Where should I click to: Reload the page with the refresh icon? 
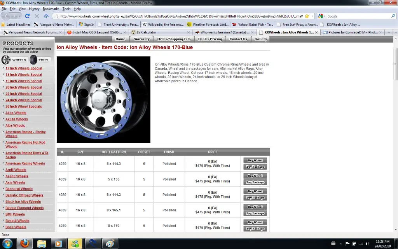pyautogui.click(x=28, y=16)
